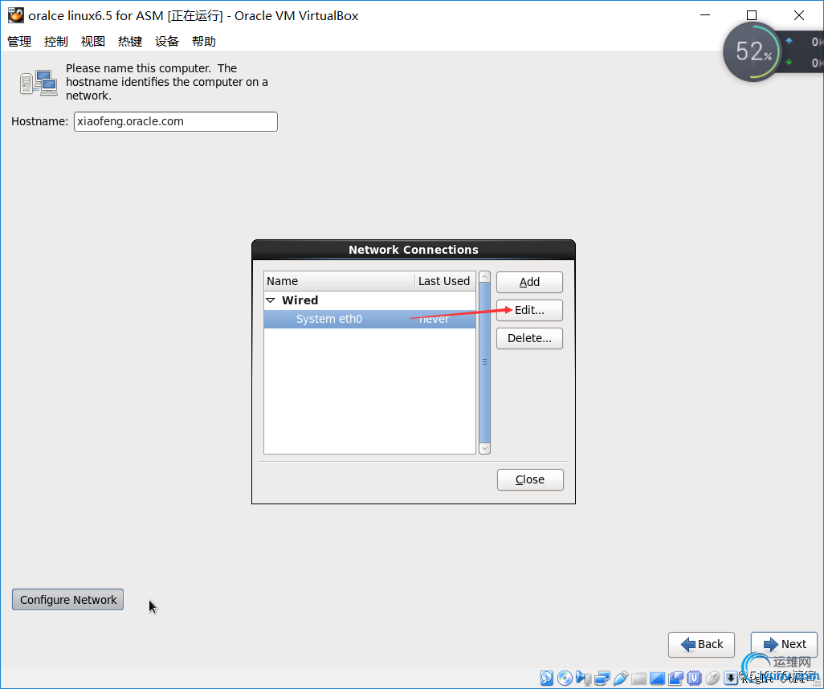Click the 52% performance monitor widget
Viewport: 824px width, 689px height.
(x=753, y=51)
